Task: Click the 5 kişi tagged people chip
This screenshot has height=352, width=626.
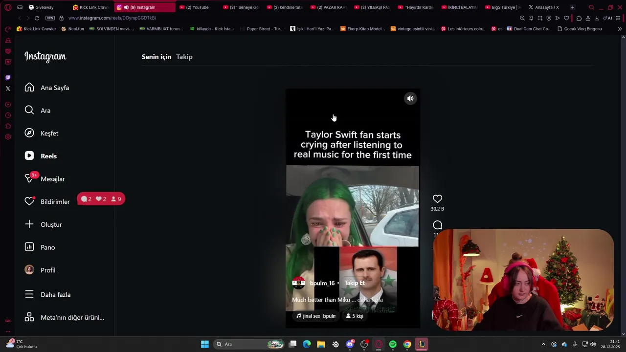Action: pos(355,316)
